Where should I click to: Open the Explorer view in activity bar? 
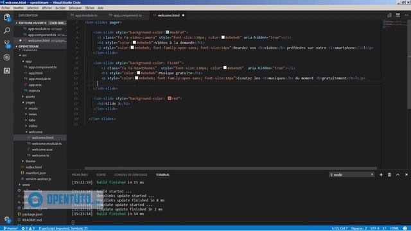[x=7, y=17]
